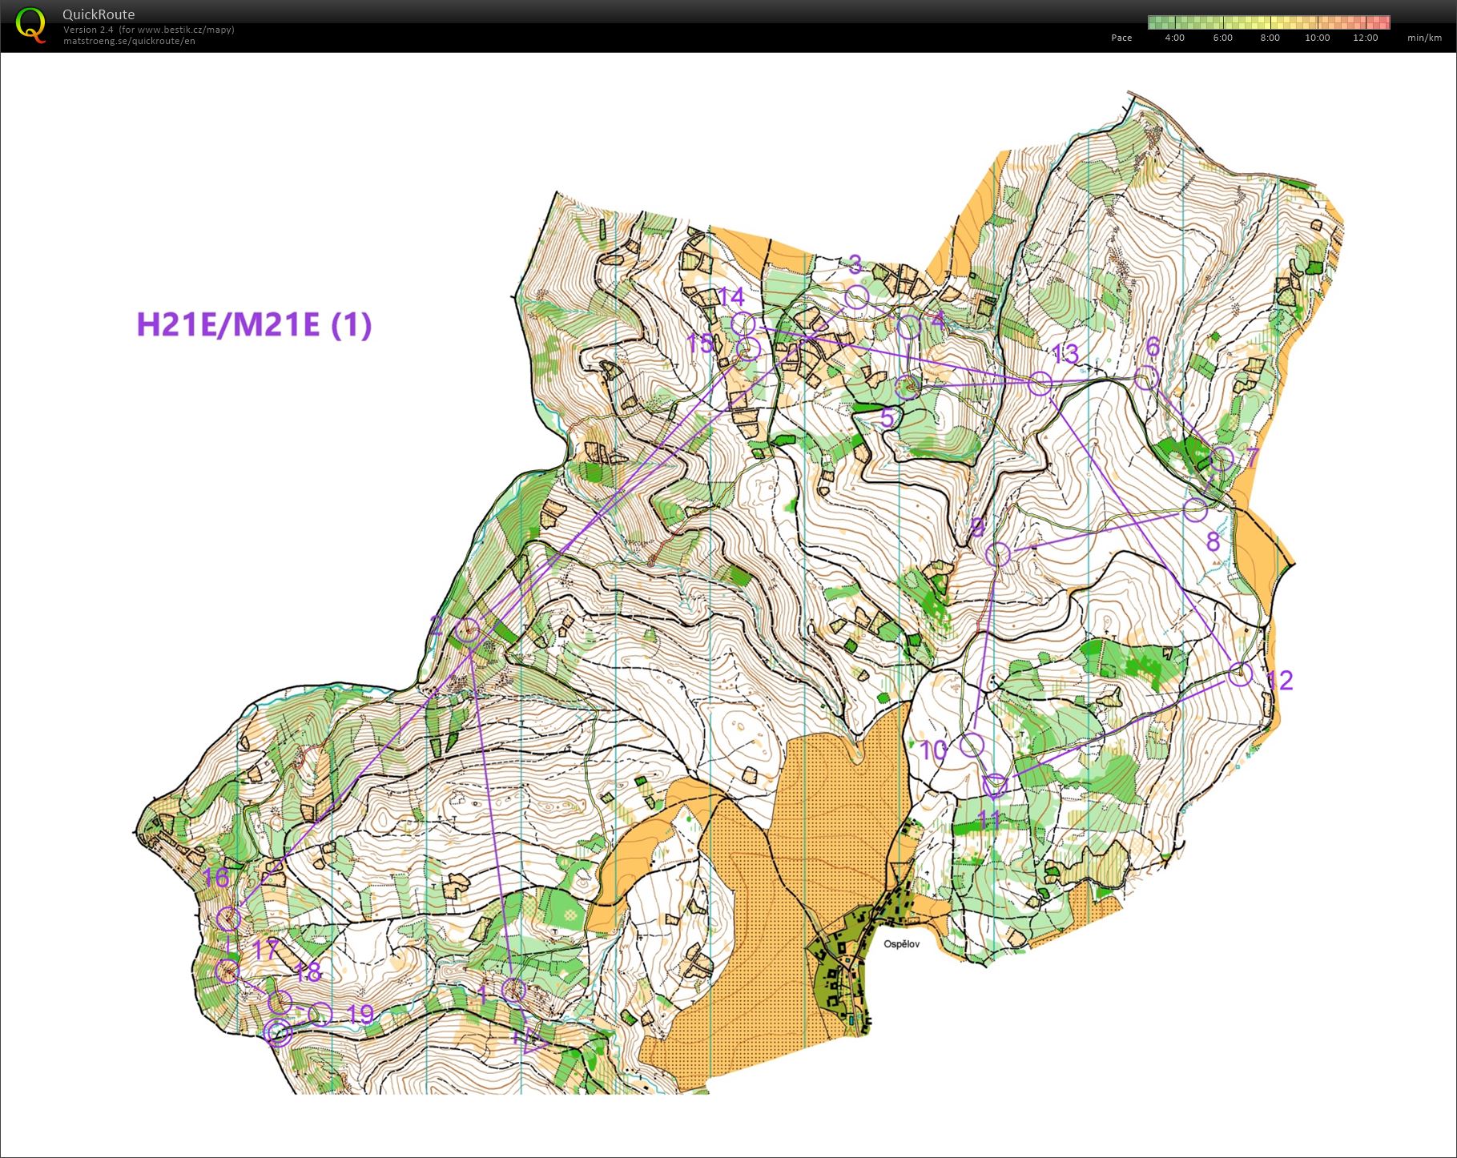
Task: Click the 12:00 pace value
Action: [1365, 38]
